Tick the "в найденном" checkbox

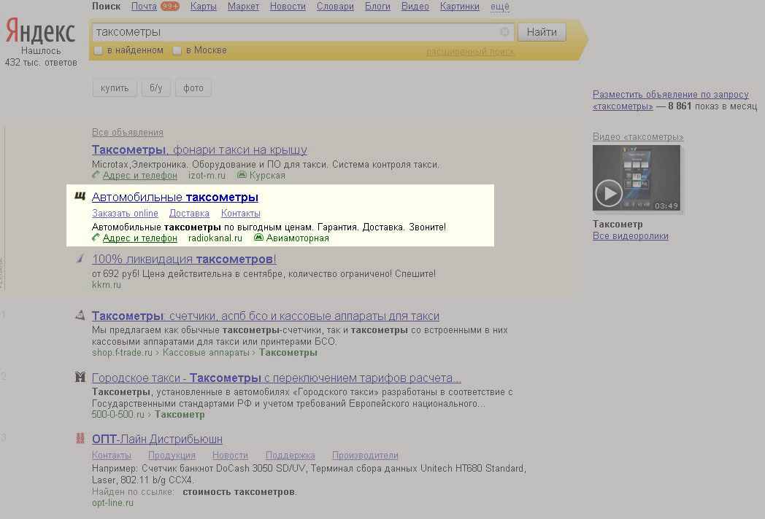(x=98, y=50)
